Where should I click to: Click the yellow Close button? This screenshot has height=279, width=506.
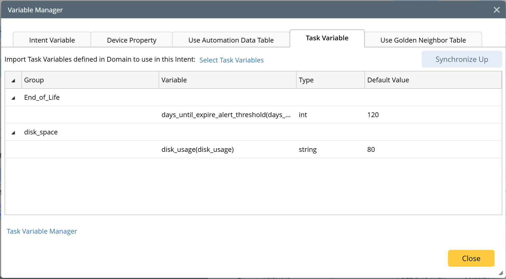(x=471, y=258)
